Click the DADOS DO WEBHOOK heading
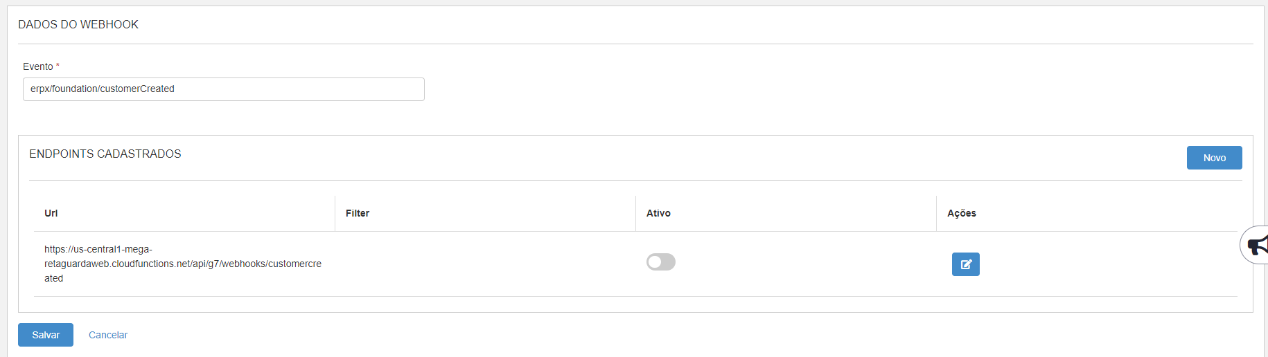Image resolution: width=1268 pixels, height=357 pixels. click(78, 25)
